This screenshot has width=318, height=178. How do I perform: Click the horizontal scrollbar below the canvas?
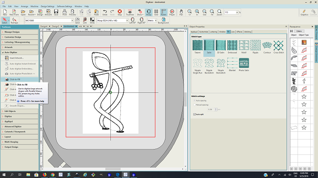113,169
